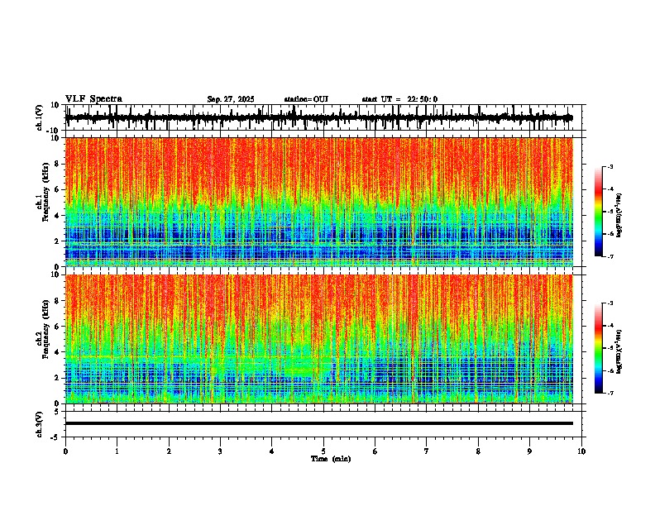Screen dimensions: 655x506
Task: Click the time axis tick label '7'
Action: tap(427, 451)
